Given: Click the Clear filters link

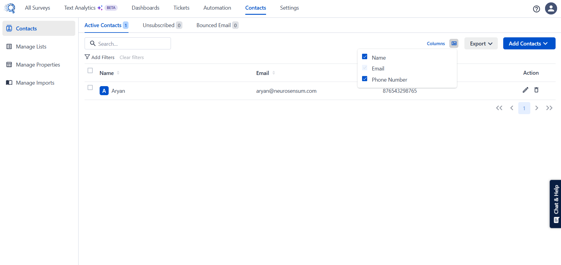Looking at the screenshot, I should click(132, 57).
